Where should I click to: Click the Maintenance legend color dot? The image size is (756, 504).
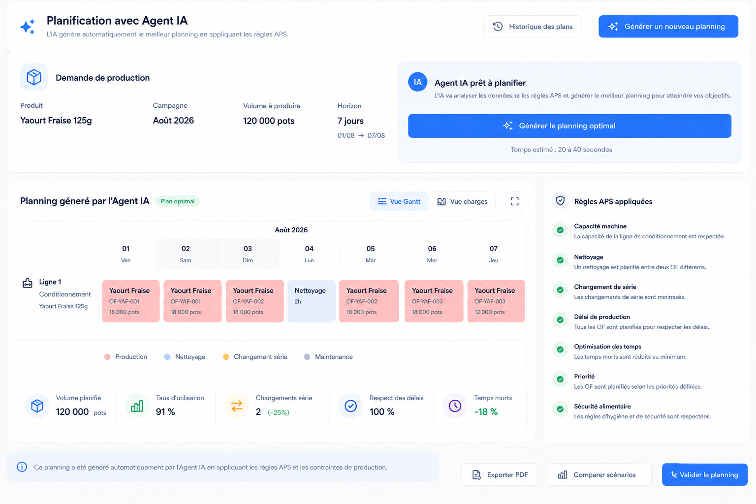pos(307,357)
